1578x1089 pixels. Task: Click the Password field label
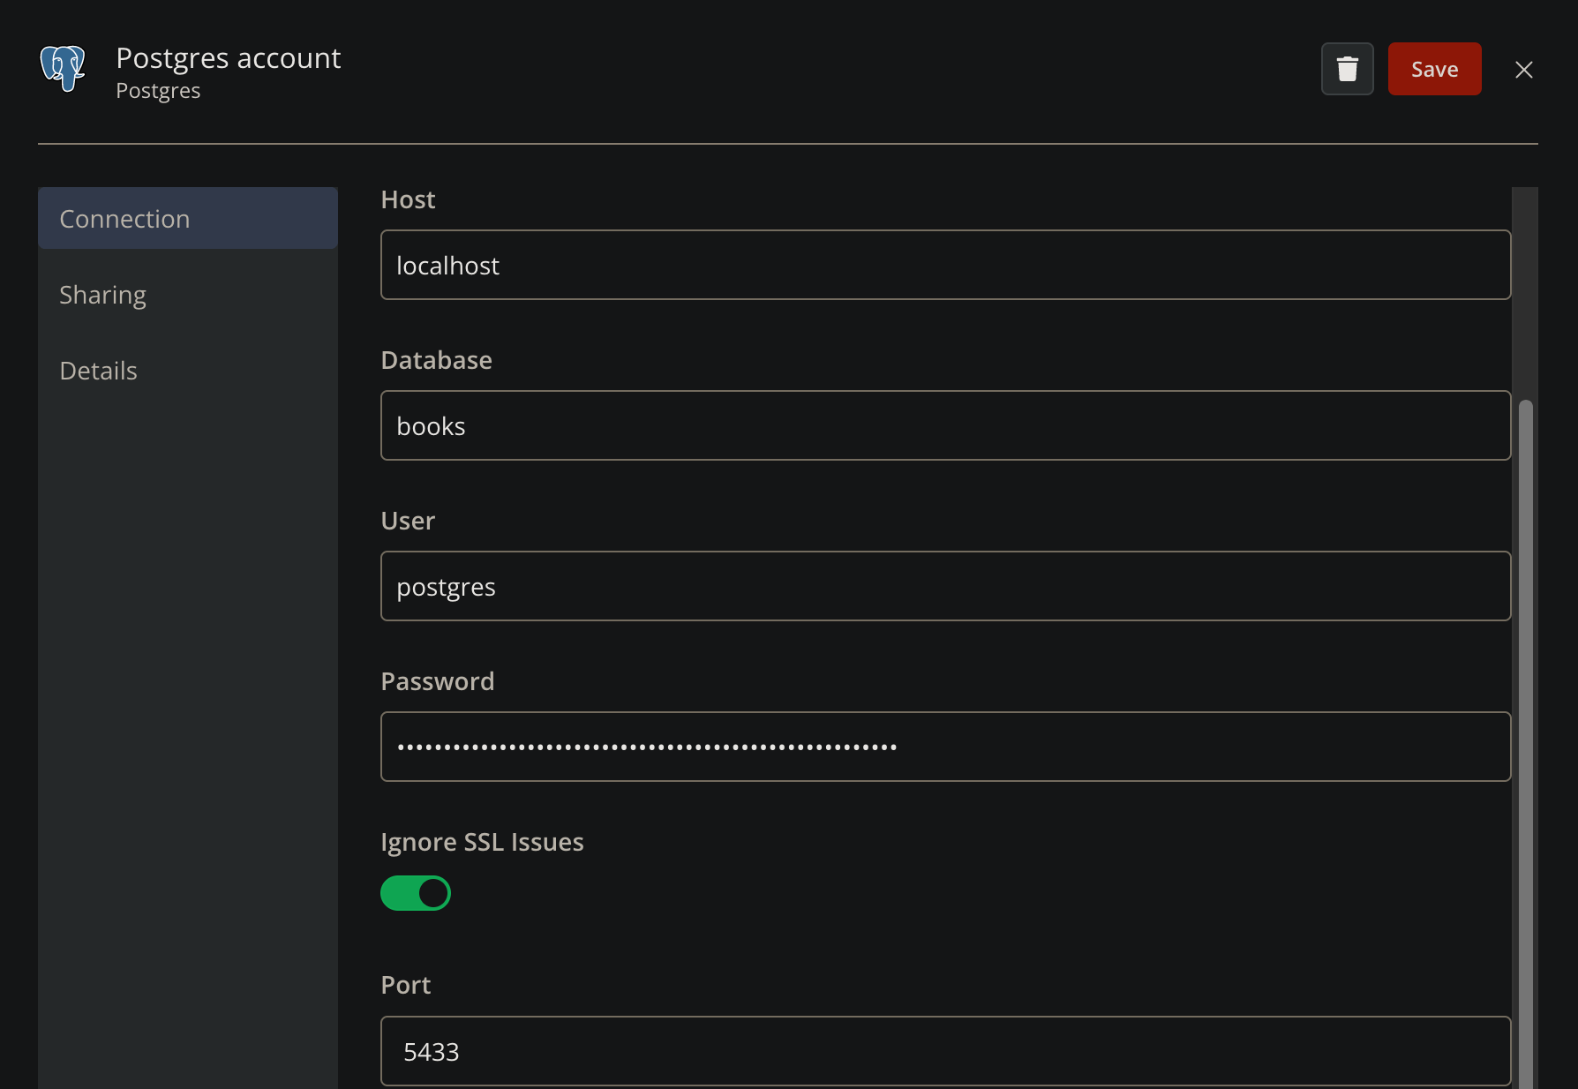click(x=437, y=680)
